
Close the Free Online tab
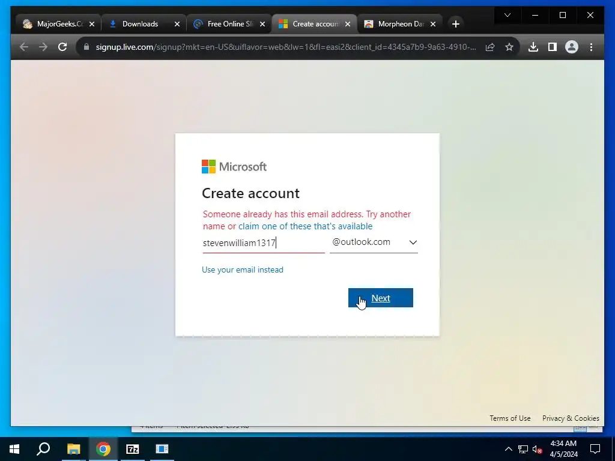(x=262, y=24)
